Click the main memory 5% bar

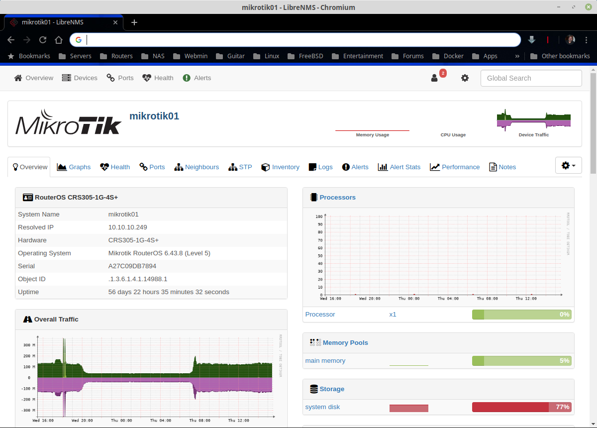pyautogui.click(x=521, y=361)
